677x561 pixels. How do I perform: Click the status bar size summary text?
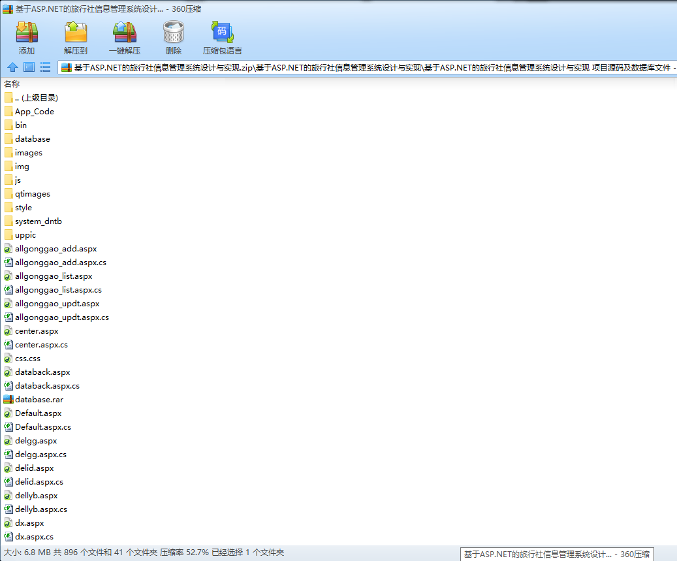pyautogui.click(x=144, y=553)
